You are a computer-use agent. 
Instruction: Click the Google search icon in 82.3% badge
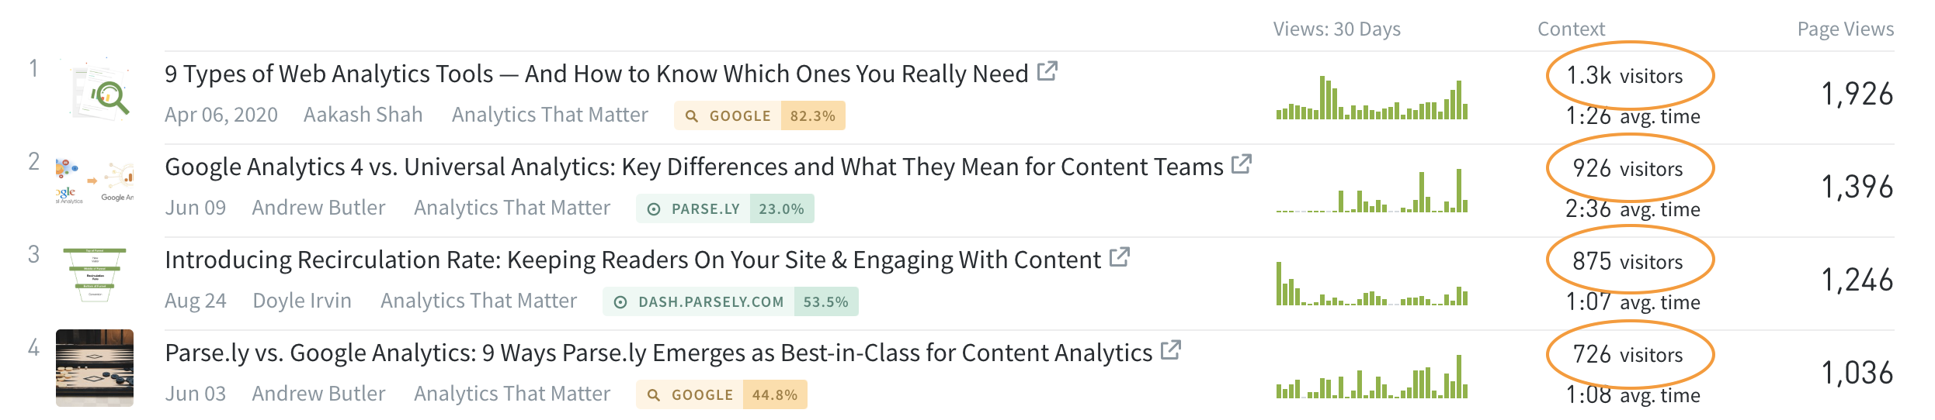pyautogui.click(x=691, y=116)
